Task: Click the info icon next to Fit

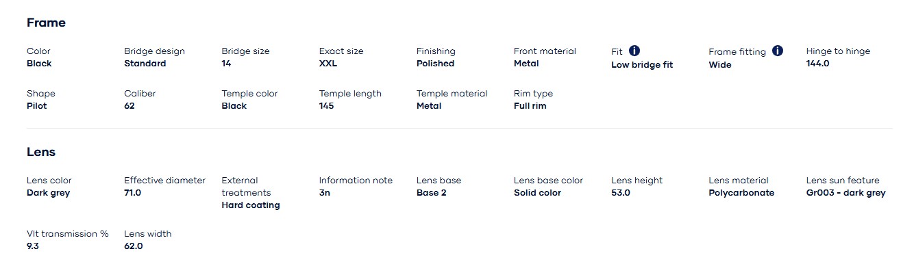Action: click(634, 51)
